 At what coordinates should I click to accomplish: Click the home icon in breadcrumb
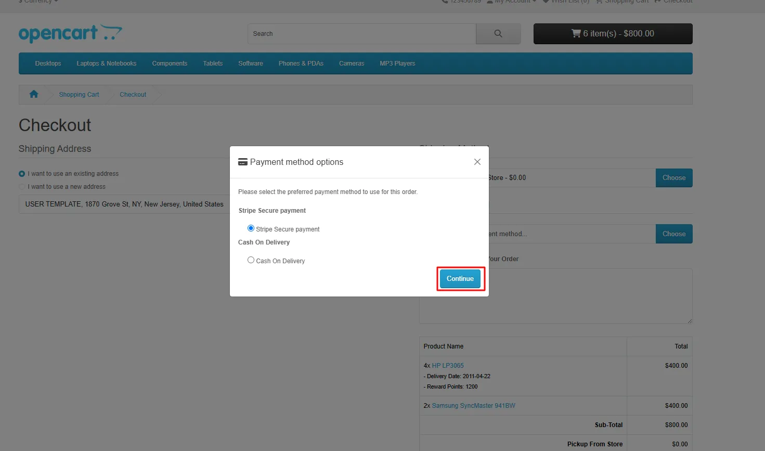coord(34,94)
